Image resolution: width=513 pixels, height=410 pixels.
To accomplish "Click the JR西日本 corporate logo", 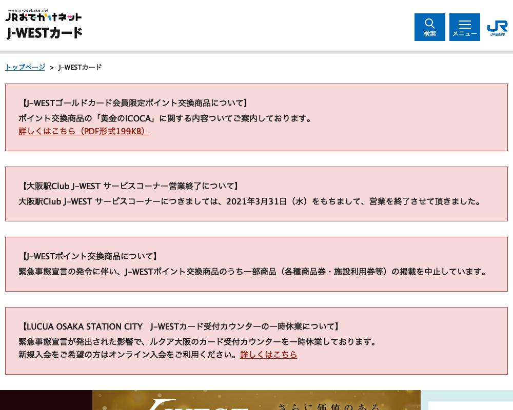I will click(x=497, y=28).
